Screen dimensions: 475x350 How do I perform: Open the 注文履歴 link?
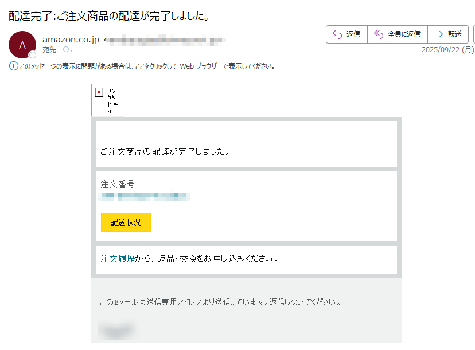click(x=118, y=259)
